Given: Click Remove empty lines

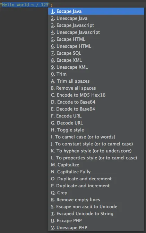Looking at the screenshot, I should click(x=96, y=200).
